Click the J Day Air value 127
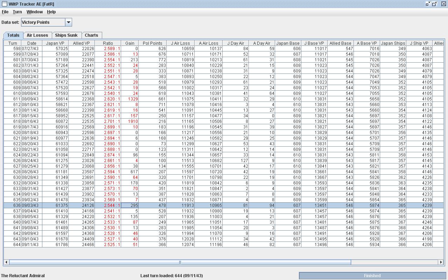Screen dimensions: 448x280 pyautogui.click(x=235, y=161)
